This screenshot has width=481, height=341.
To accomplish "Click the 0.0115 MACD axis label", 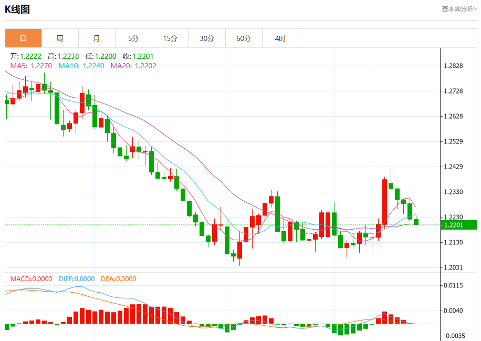I will (453, 285).
